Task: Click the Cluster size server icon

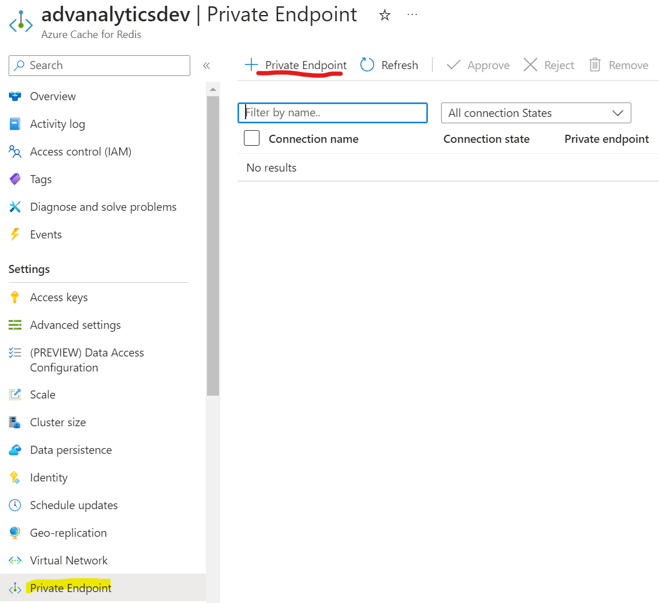Action: pyautogui.click(x=15, y=422)
